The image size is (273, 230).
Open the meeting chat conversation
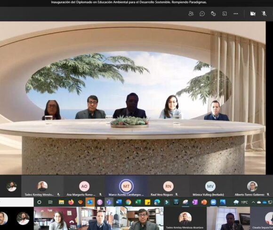pos(202,14)
